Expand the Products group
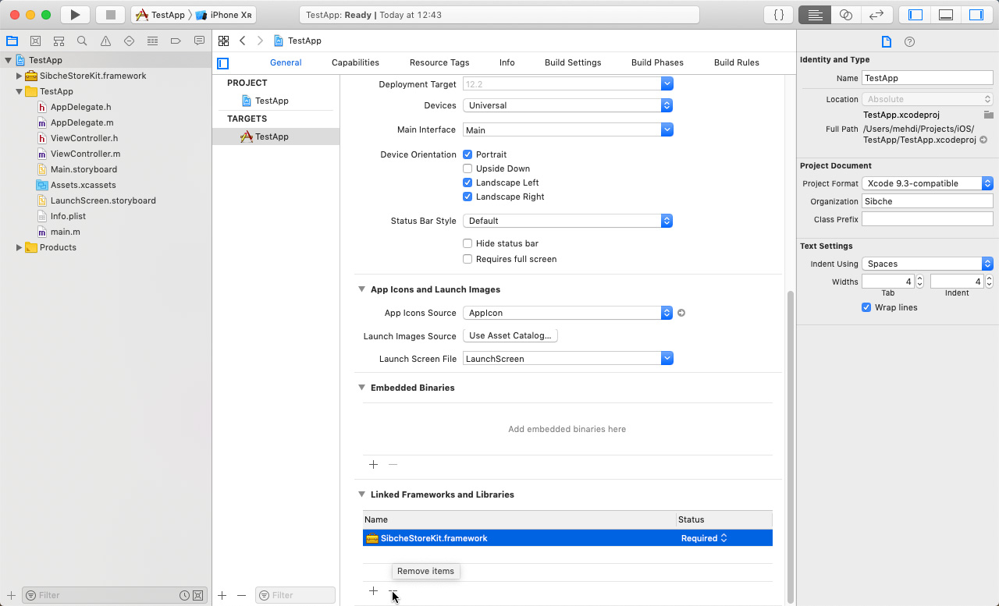999x606 pixels. pos(20,247)
